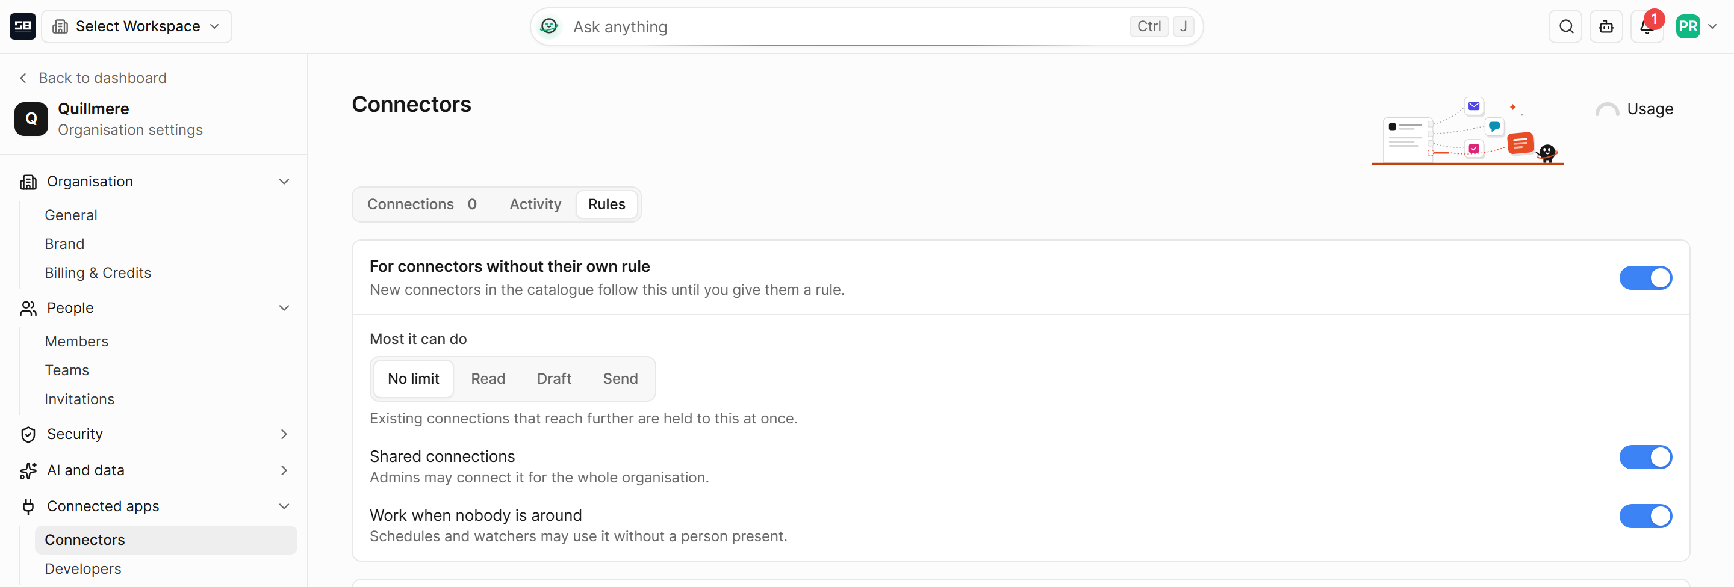Click the Security shield icon
The height and width of the screenshot is (587, 1734).
tap(28, 434)
